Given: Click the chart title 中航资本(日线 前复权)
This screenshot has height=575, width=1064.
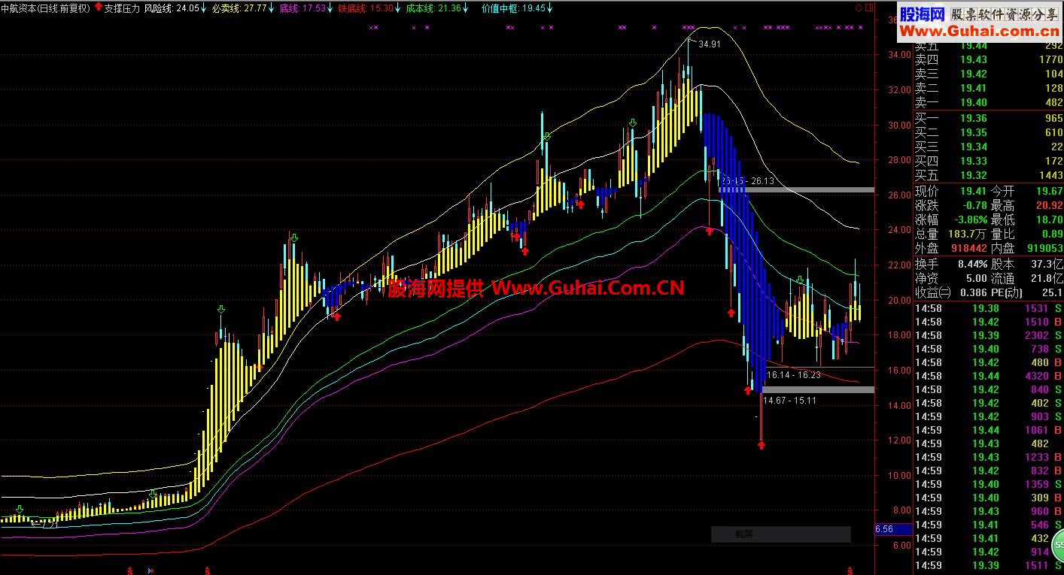Looking at the screenshot, I should (x=46, y=8).
